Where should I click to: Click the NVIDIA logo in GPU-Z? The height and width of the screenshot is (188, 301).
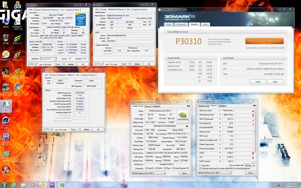click(x=183, y=116)
